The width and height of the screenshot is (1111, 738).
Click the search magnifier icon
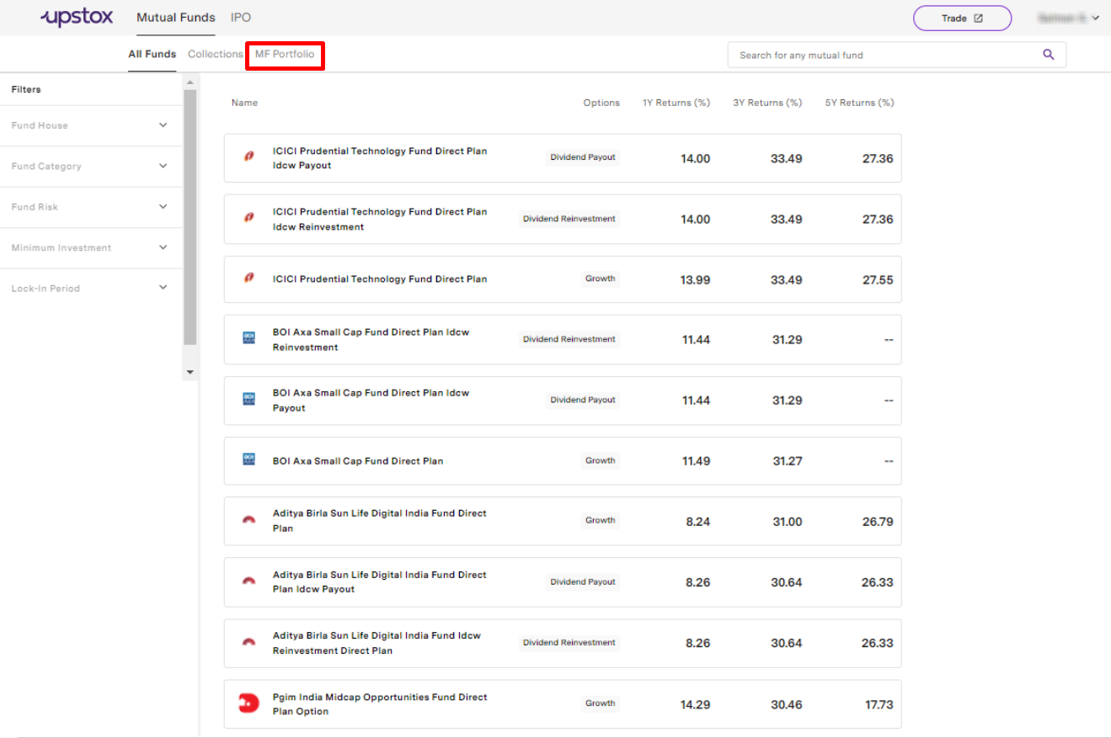tap(1049, 55)
